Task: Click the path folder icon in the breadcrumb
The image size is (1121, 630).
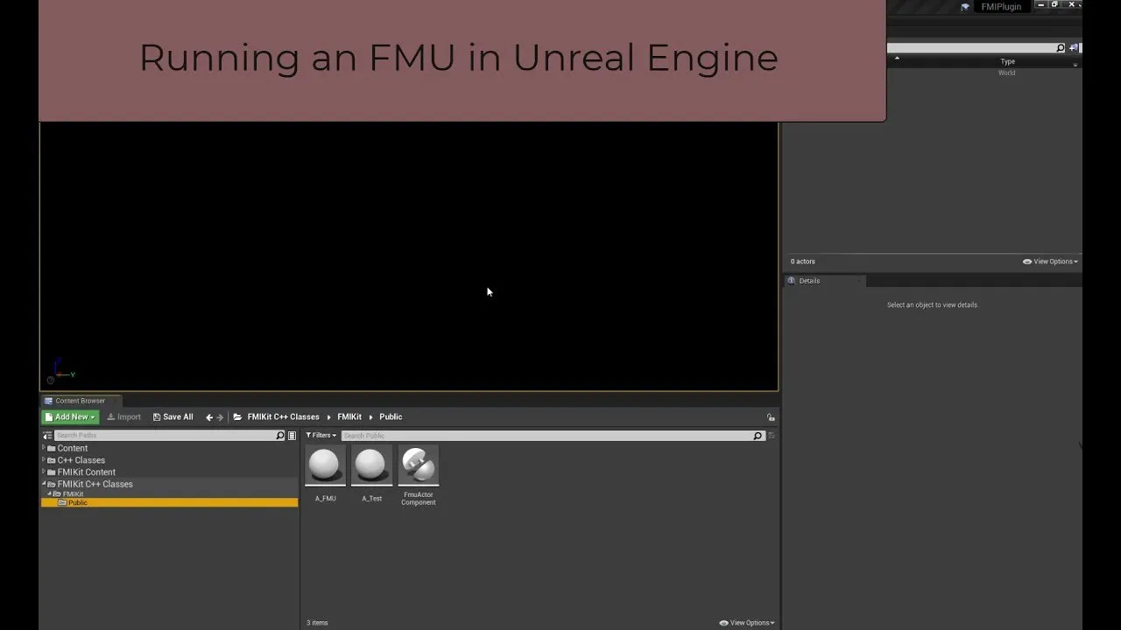Action: coord(237,417)
